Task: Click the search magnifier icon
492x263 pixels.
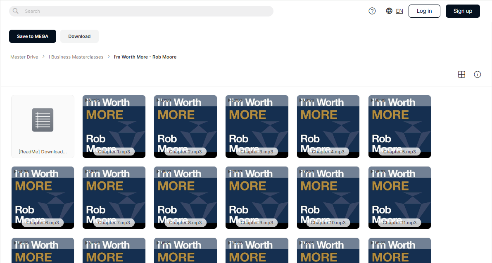Action: tap(15, 11)
